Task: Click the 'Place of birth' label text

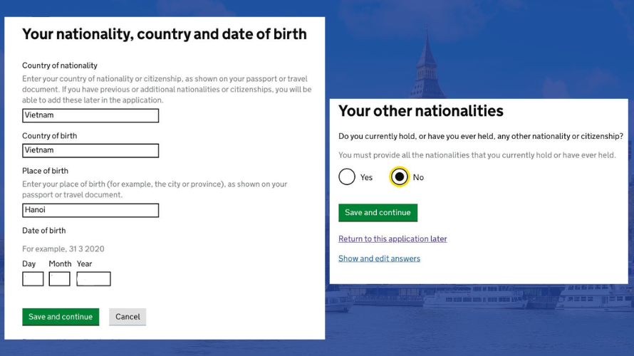Action: pyautogui.click(x=46, y=171)
